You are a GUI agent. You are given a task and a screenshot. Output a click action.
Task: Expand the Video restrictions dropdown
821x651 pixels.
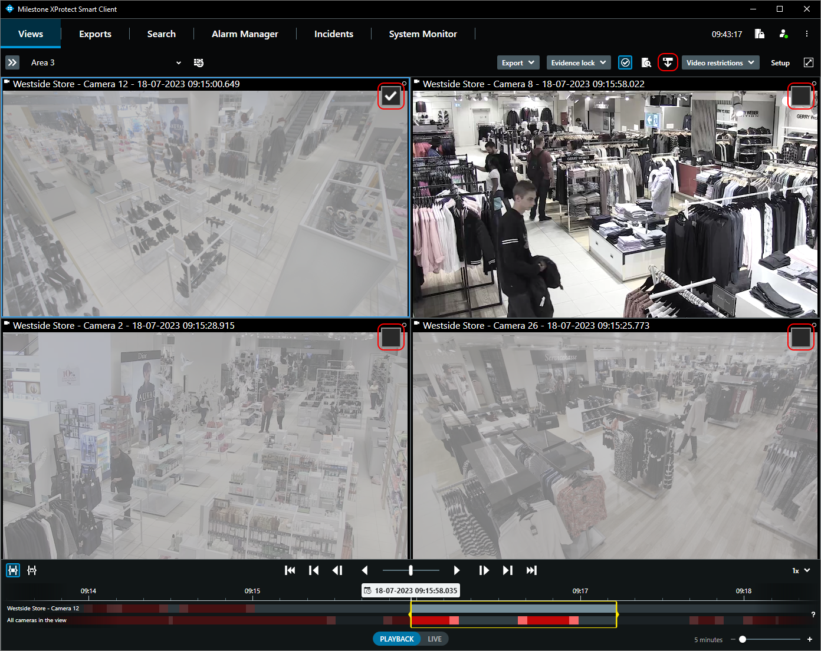pyautogui.click(x=720, y=62)
